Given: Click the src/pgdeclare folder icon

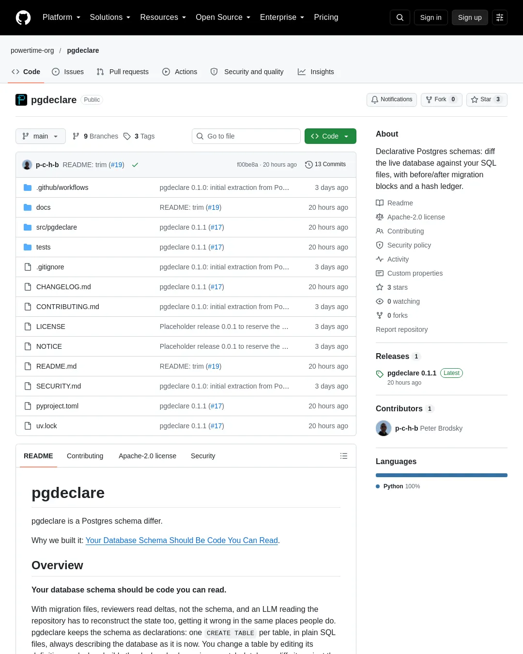Looking at the screenshot, I should tap(28, 227).
